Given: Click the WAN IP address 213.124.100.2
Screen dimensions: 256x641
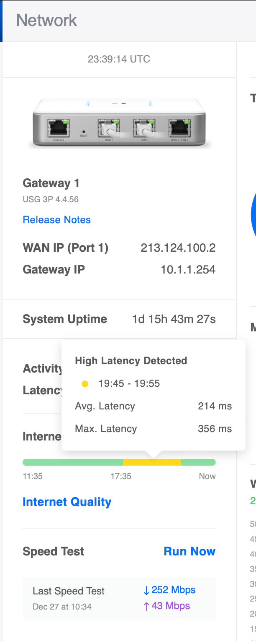Looking at the screenshot, I should [178, 248].
